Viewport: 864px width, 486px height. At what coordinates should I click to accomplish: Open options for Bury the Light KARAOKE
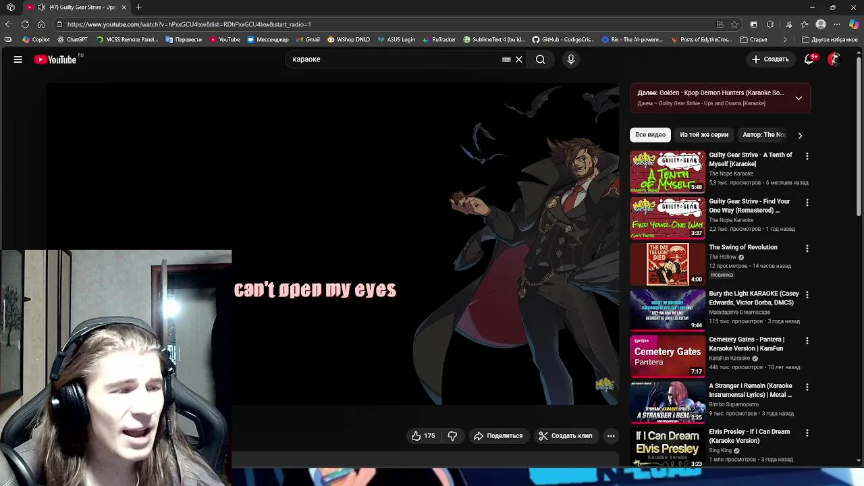tap(807, 295)
